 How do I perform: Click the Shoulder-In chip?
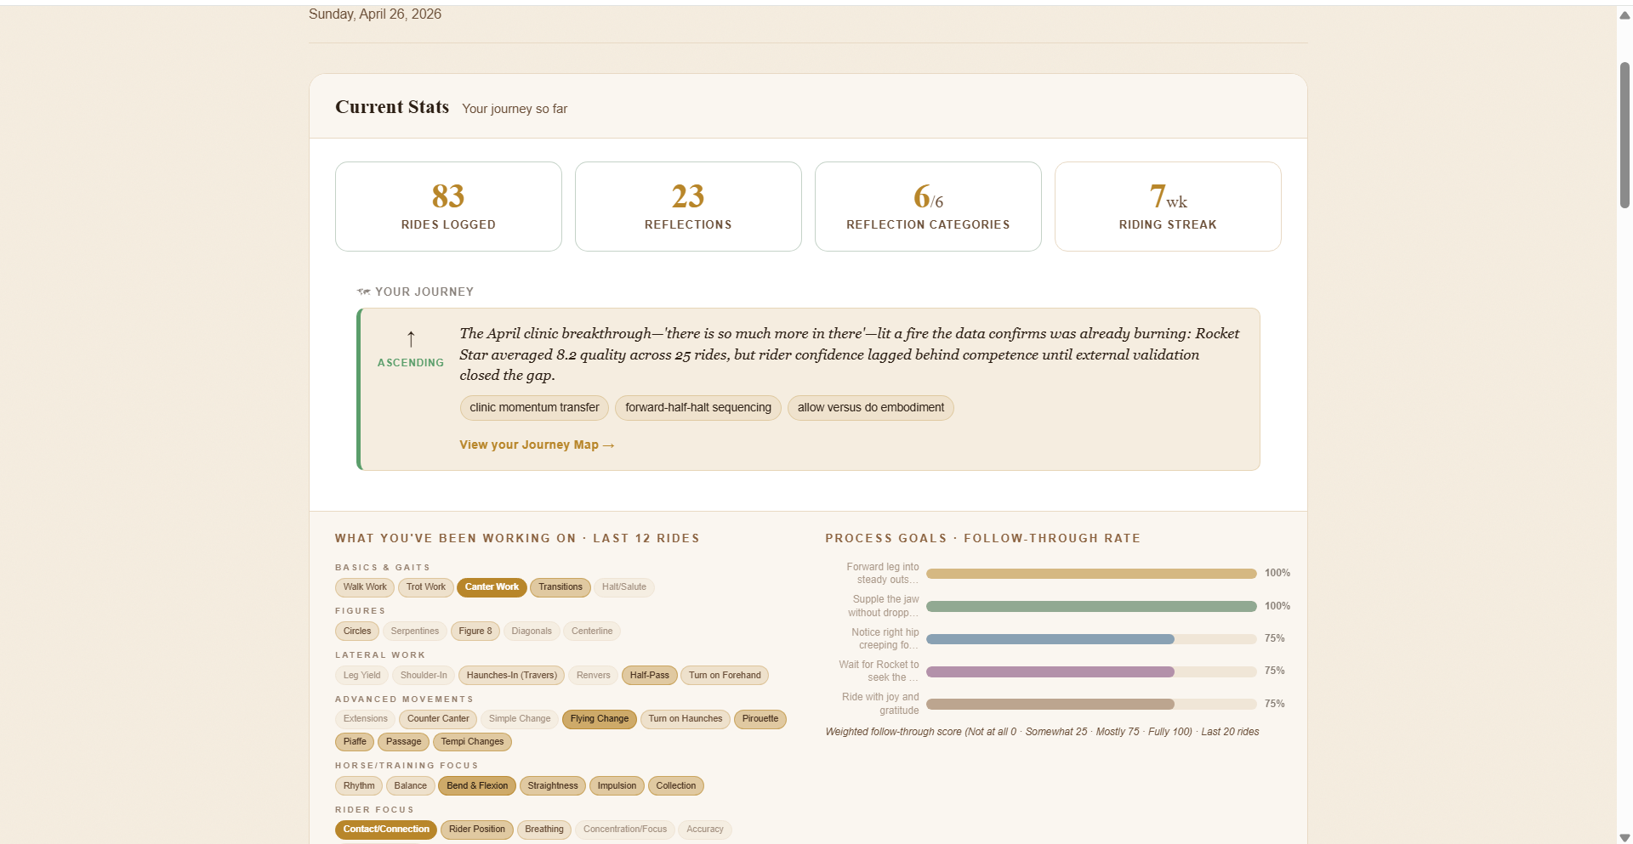[x=424, y=676]
